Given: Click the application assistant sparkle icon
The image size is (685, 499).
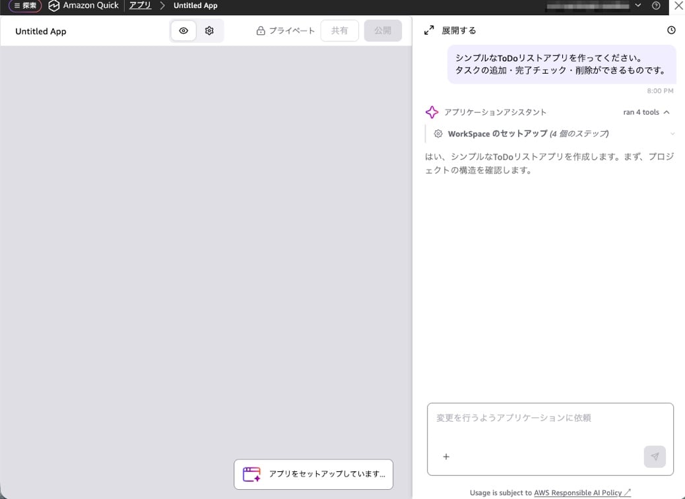Looking at the screenshot, I should tap(432, 112).
